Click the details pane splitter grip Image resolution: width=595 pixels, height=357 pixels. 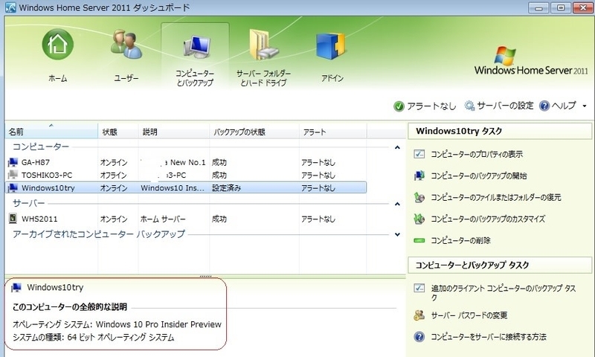(x=205, y=276)
